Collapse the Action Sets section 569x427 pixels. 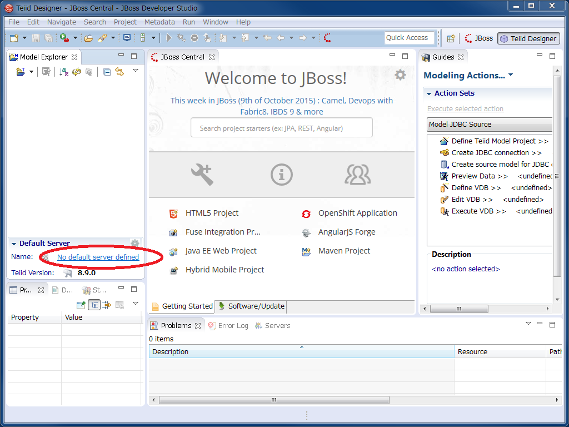point(429,93)
